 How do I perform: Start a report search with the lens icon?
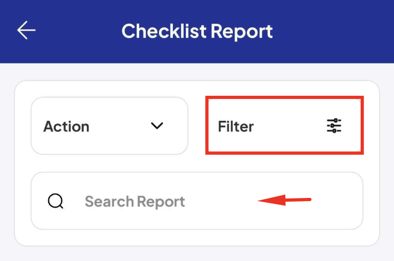pos(56,201)
